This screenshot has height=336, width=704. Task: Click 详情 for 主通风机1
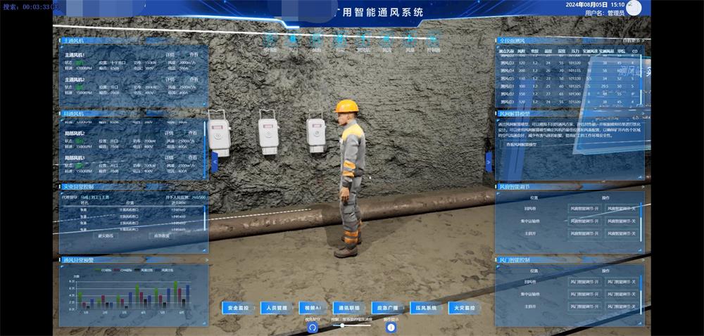[x=170, y=54]
